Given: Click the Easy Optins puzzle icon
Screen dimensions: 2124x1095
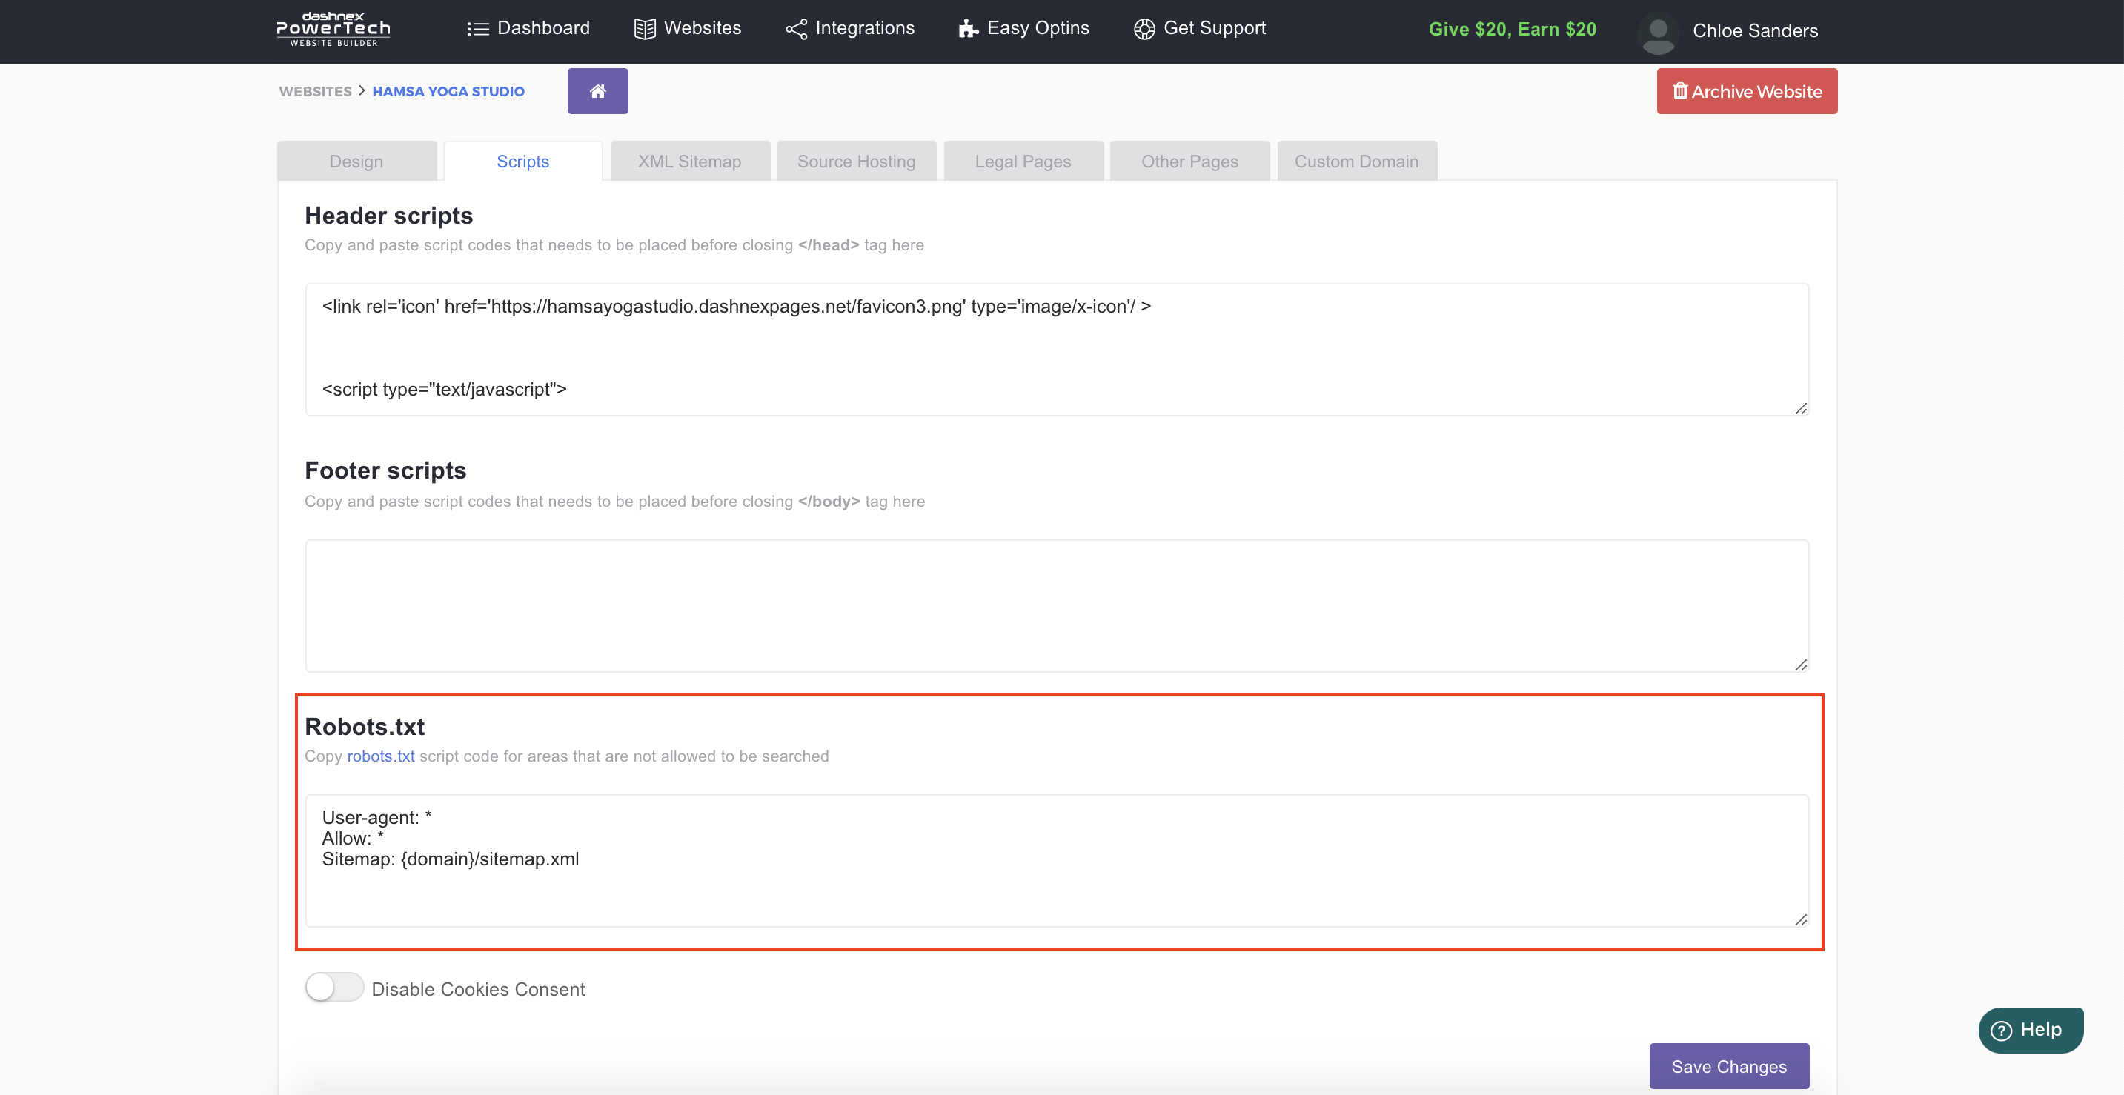Looking at the screenshot, I should click(x=967, y=29).
